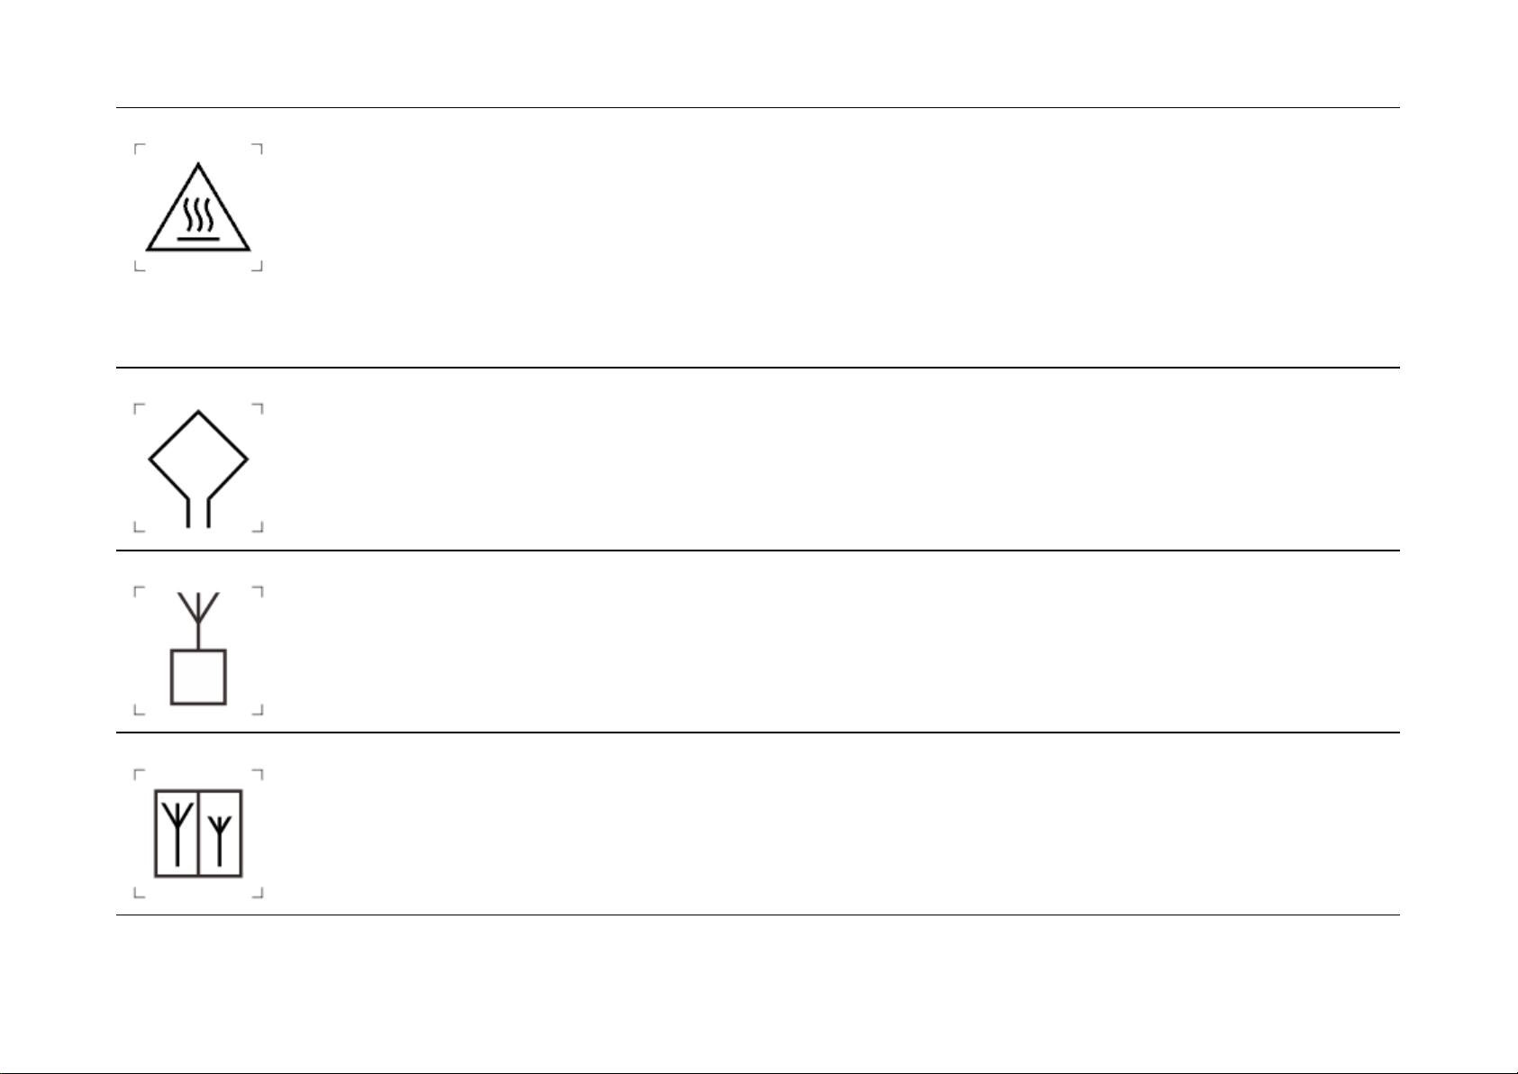
Task: Click bottom-right crop corner of diamond symbol
Action: click(259, 528)
